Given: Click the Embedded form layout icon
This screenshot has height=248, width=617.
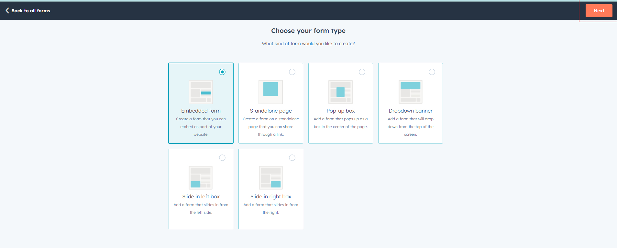Looking at the screenshot, I should click(201, 92).
